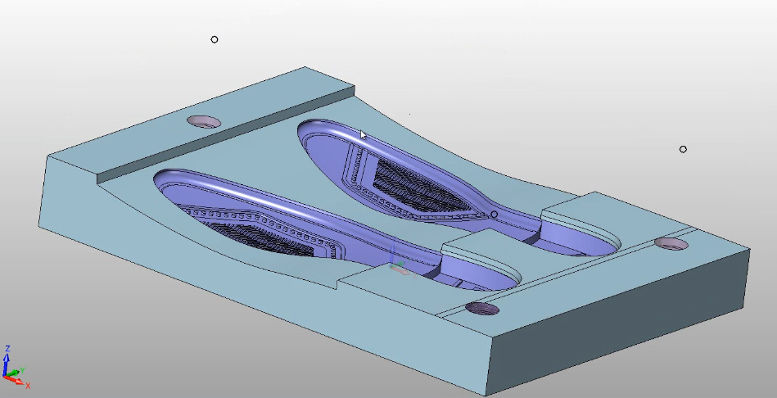777x398 pixels.
Task: Click the red X axis arrow of the triad
Action: (x=21, y=382)
